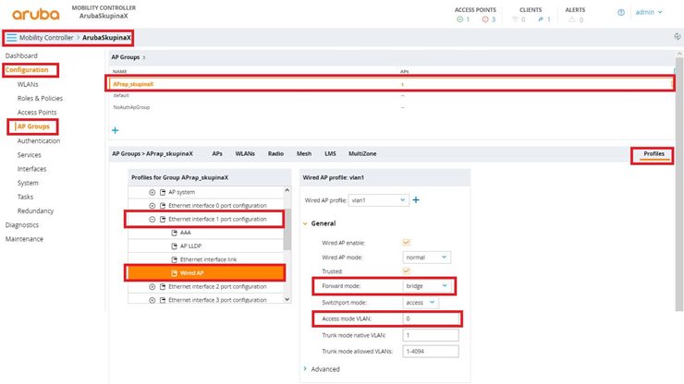Click the AP system profile icon
This screenshot has width=684, height=384.
(x=163, y=192)
